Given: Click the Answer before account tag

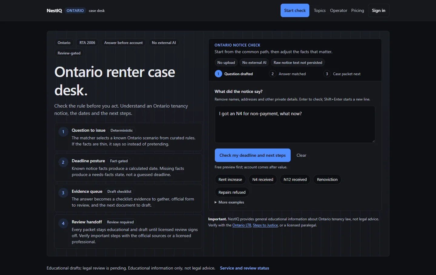Looking at the screenshot, I should pyautogui.click(x=124, y=43).
